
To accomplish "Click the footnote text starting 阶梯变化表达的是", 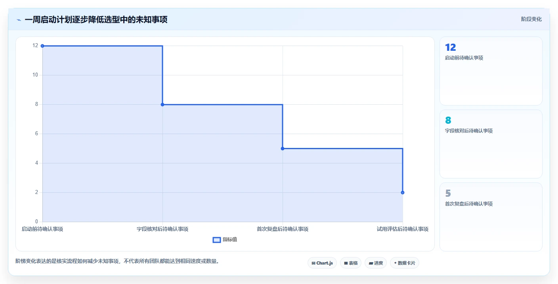I will (117, 261).
